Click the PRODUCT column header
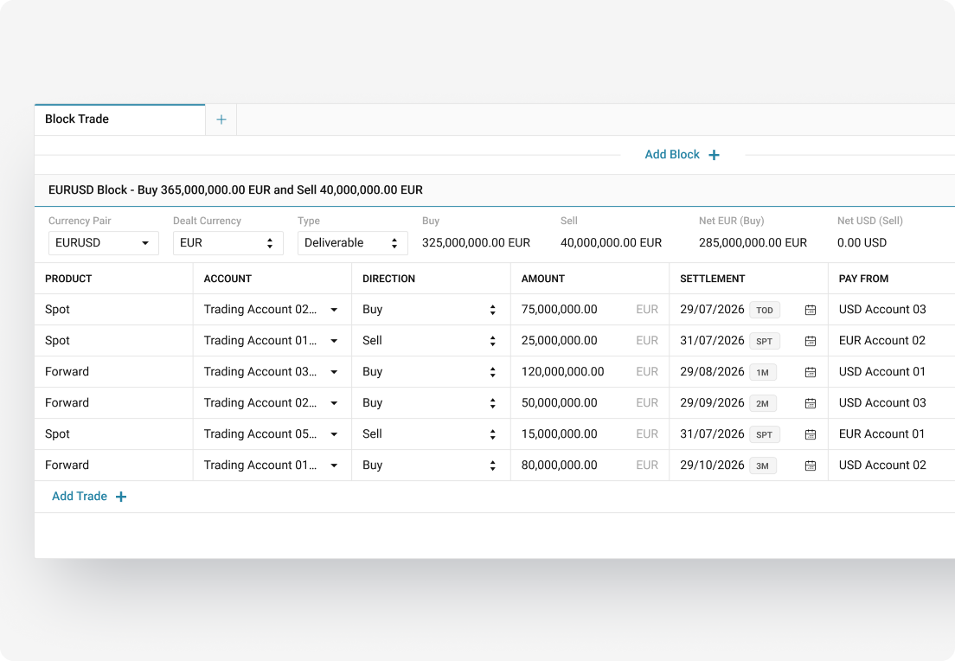The height and width of the screenshot is (661, 955). 68,279
